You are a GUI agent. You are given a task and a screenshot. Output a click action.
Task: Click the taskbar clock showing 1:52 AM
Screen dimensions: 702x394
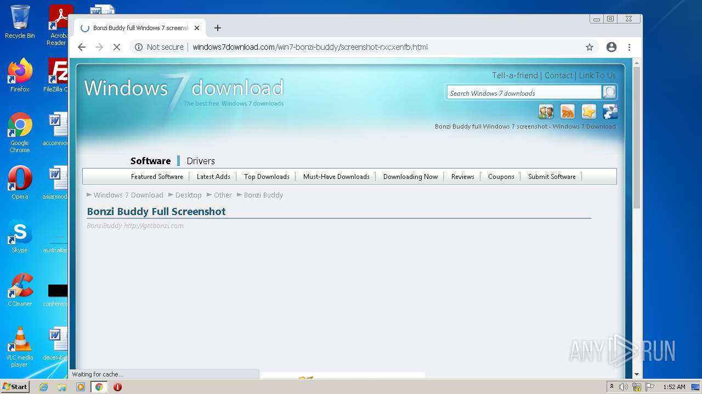[674, 387]
